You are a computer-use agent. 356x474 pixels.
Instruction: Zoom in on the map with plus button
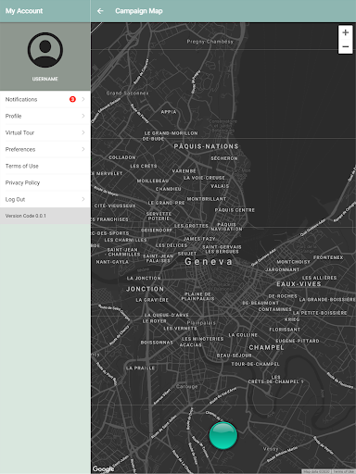tap(346, 32)
